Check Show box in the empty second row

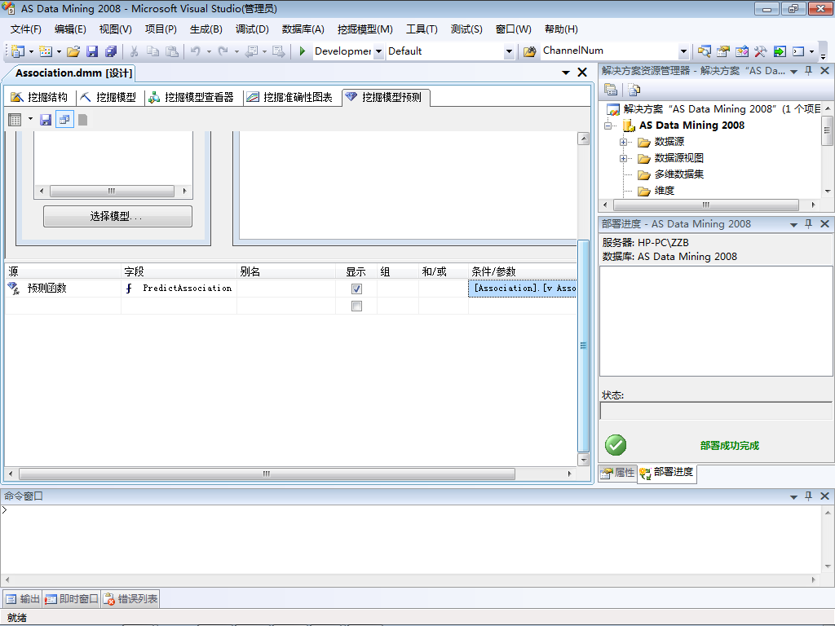(x=357, y=306)
